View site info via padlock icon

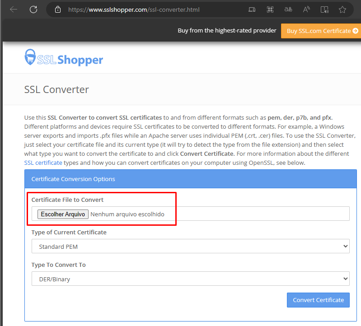pyautogui.click(x=58, y=9)
